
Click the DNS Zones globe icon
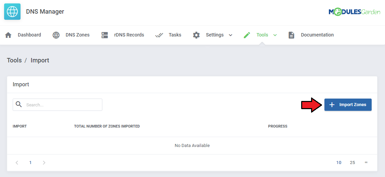pos(56,35)
